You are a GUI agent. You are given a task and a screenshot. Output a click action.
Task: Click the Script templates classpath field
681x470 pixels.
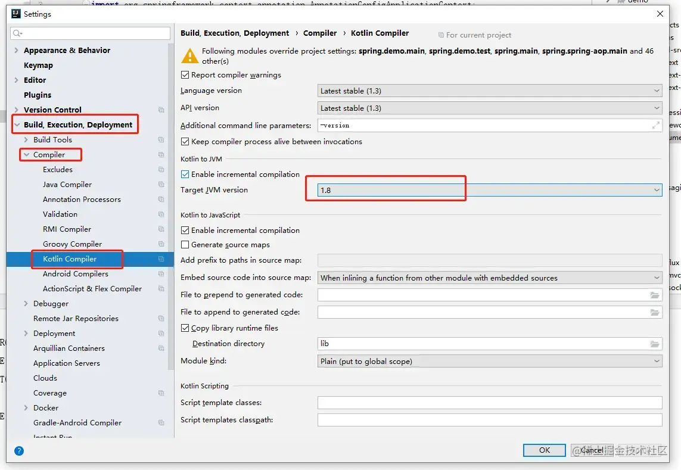(x=490, y=420)
